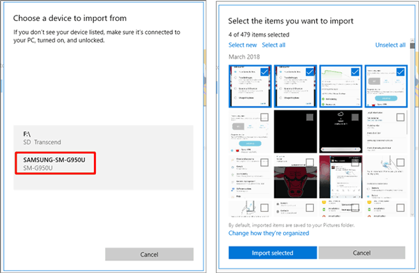Select the SAMSUNG-SM-G950U device
Screen dimensions: 419x273
[57, 164]
